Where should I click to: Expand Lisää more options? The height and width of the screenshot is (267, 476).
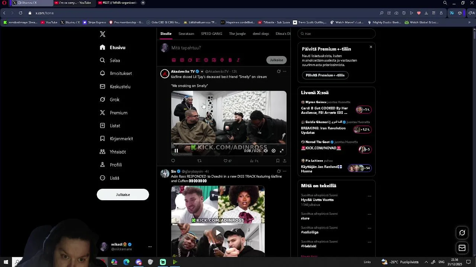click(x=110, y=178)
